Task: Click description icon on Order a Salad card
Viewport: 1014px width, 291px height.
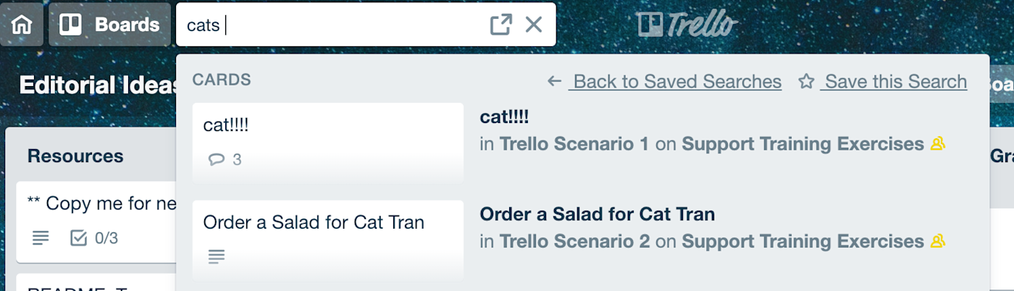Action: 217,256
